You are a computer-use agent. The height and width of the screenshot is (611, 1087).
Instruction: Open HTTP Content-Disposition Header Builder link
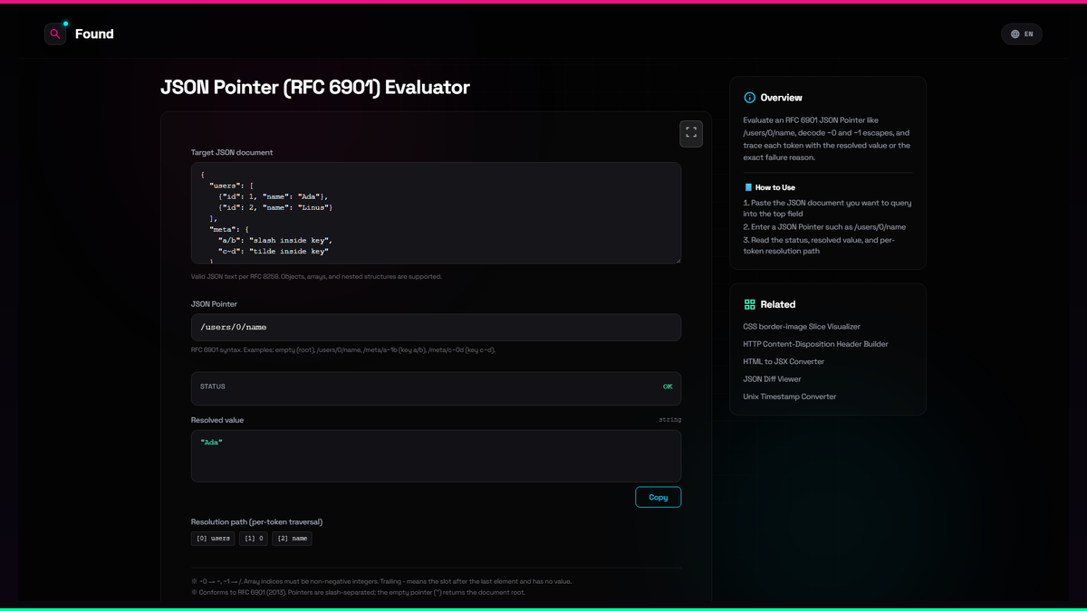pyautogui.click(x=816, y=344)
